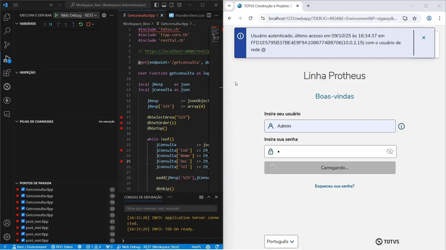Viewport: 446px width, 250px height.
Task: Uncheck the Getconsulta.tlpp breakpoint at line 17
Action: pyautogui.click(x=23, y=190)
